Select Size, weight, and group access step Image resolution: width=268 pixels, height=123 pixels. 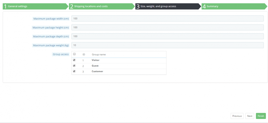pos(168,6)
